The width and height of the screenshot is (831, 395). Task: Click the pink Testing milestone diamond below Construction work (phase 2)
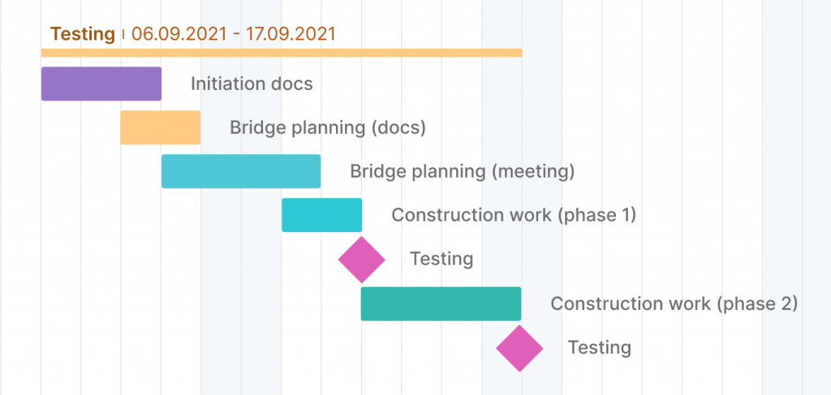[x=519, y=347]
